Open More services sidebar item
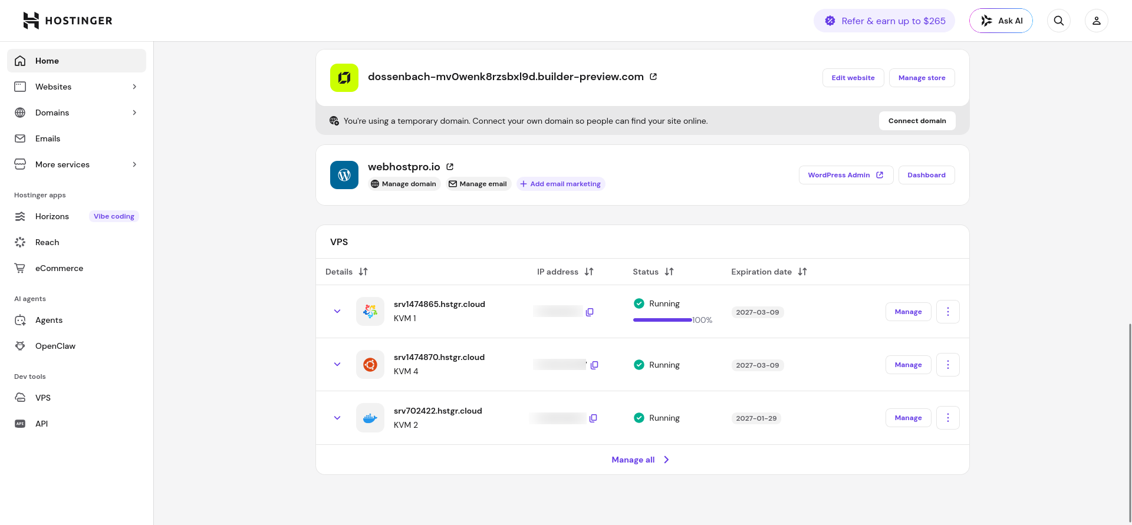1132x525 pixels. [77, 164]
